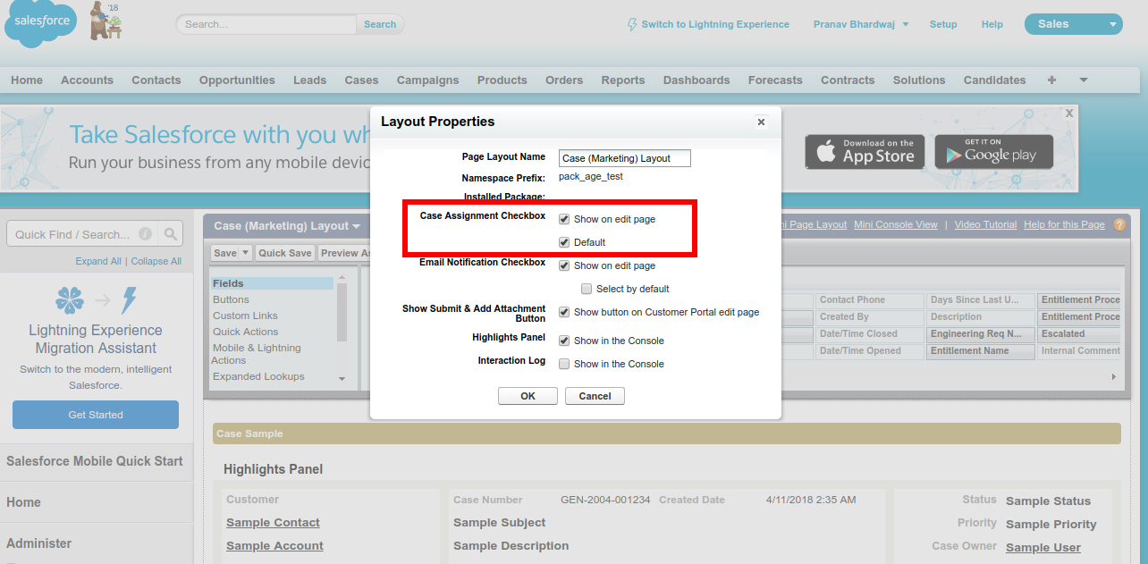The image size is (1148, 564).
Task: Close the mobile app banner
Action: point(1068,114)
